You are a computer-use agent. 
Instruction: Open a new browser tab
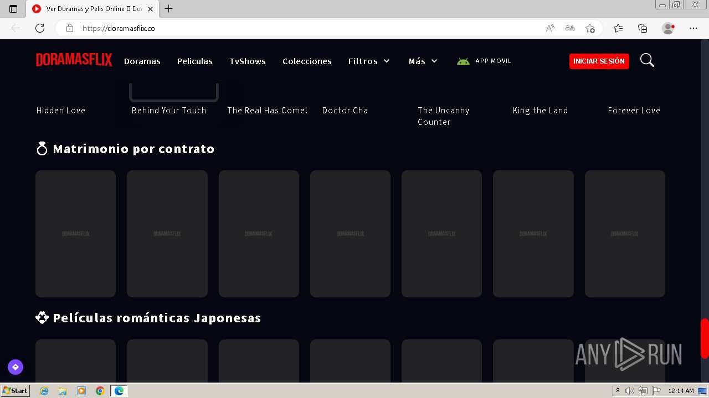click(169, 9)
